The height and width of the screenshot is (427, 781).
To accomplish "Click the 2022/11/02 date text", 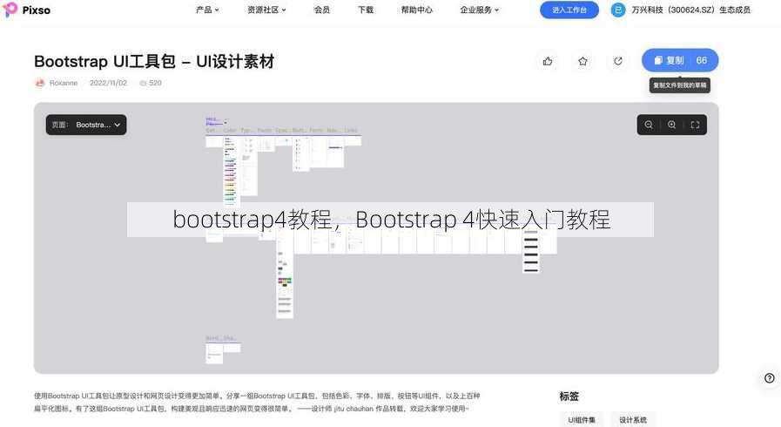I will point(108,83).
